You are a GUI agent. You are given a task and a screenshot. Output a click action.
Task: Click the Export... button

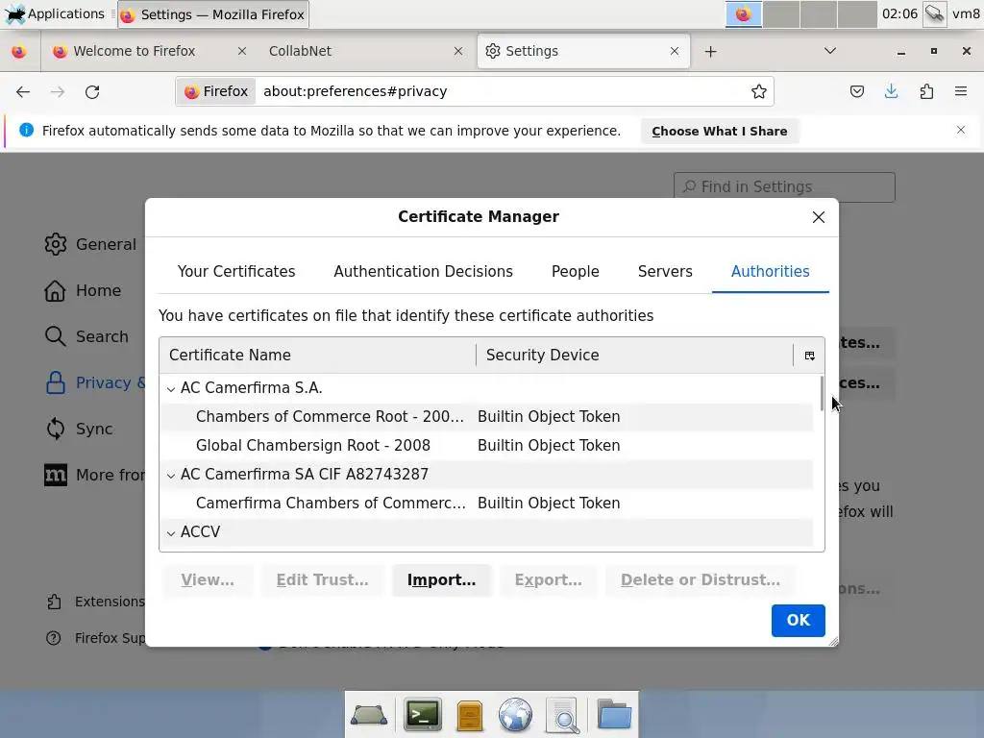pos(548,579)
